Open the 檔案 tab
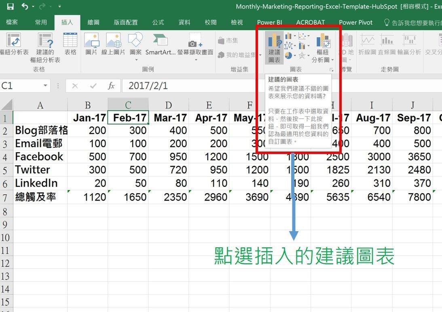 tap(12, 22)
